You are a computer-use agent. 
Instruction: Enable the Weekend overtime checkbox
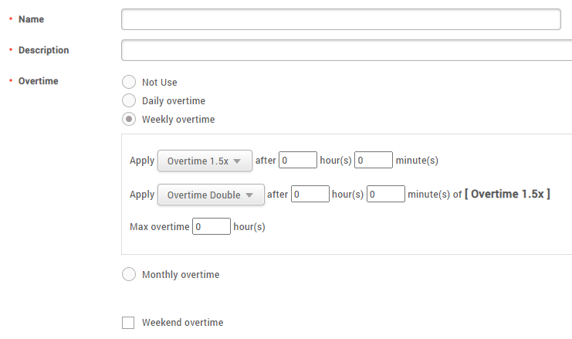click(128, 323)
